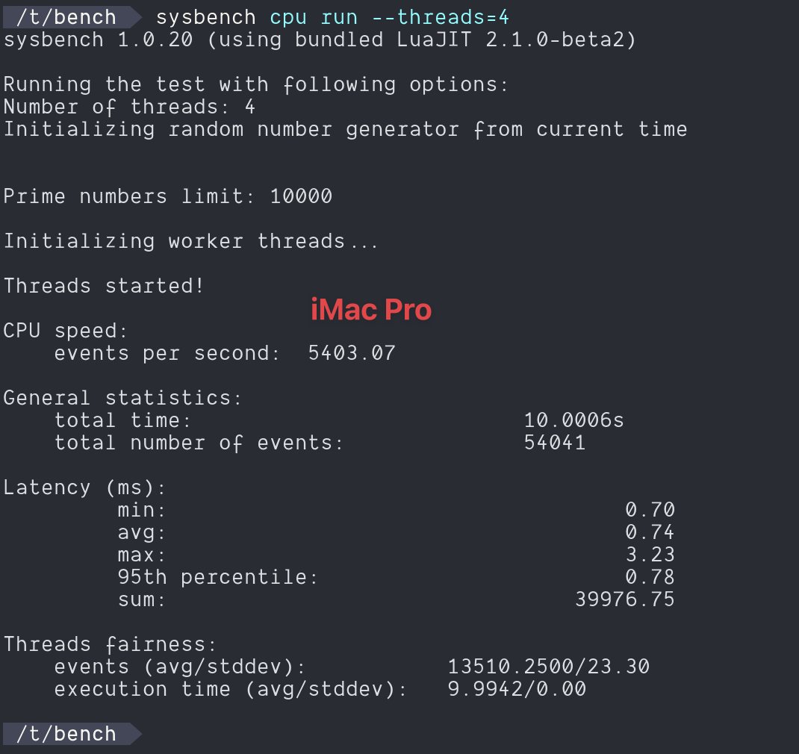This screenshot has height=754, width=799.
Task: Click the latency sum value 39976.75
Action: tap(625, 599)
